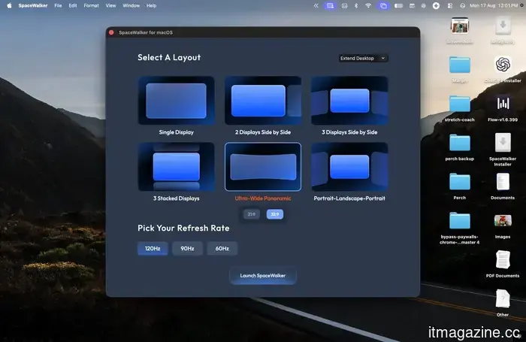Select the SpaceWalker Installer desktop icon
The image size is (526, 342).
(503, 150)
